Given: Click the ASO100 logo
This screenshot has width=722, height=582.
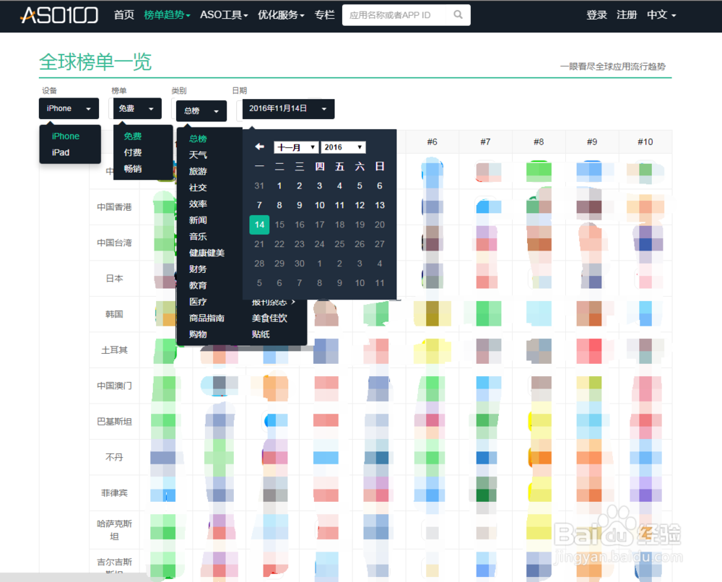Looking at the screenshot, I should pyautogui.click(x=59, y=15).
